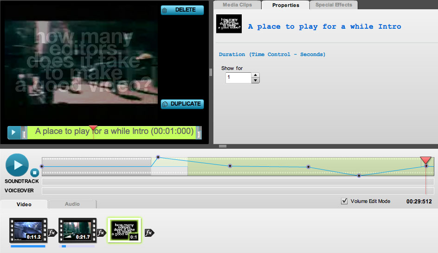Image resolution: width=438 pixels, height=253 pixels.
Task: Click the red playhead marker on timeline
Action: [x=425, y=160]
